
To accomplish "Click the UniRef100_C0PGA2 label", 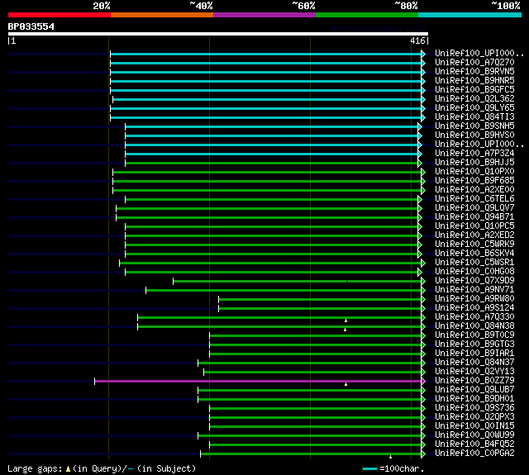I will point(474,454).
